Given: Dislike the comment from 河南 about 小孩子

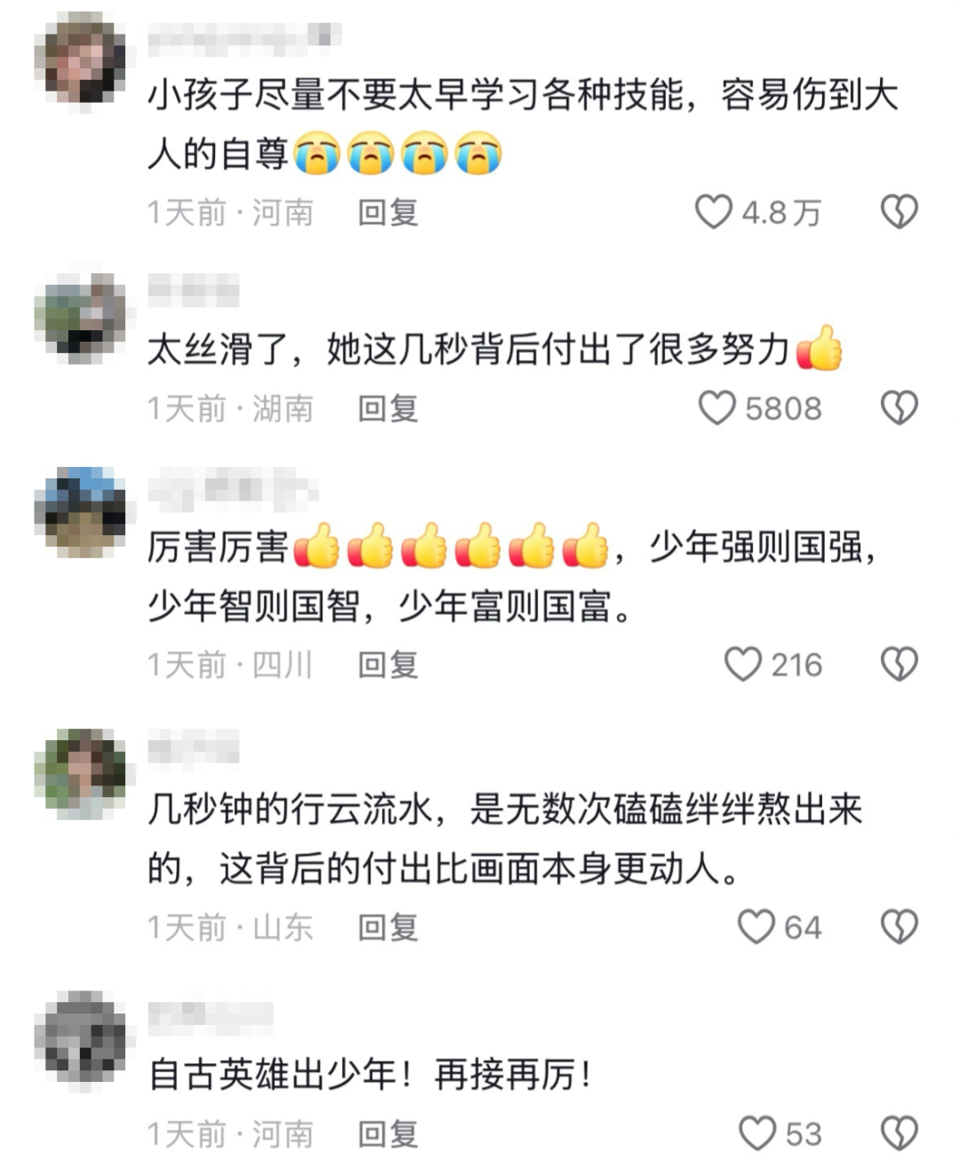Looking at the screenshot, I should (899, 212).
